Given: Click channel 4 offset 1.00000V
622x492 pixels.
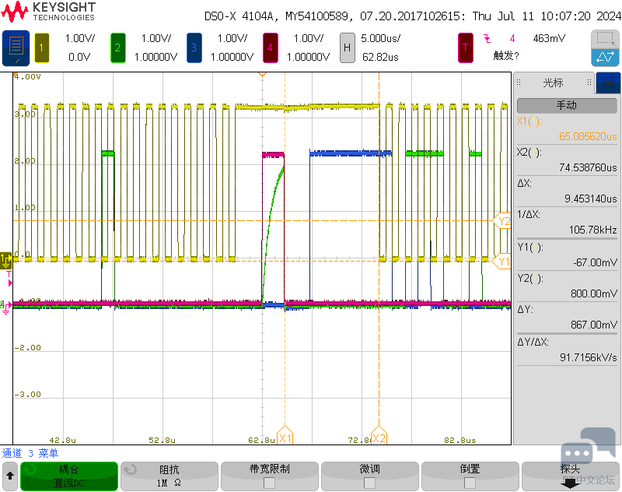Looking at the screenshot, I should pos(308,57).
